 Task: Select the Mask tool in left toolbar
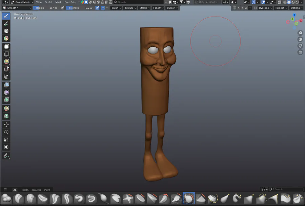click(6, 31)
